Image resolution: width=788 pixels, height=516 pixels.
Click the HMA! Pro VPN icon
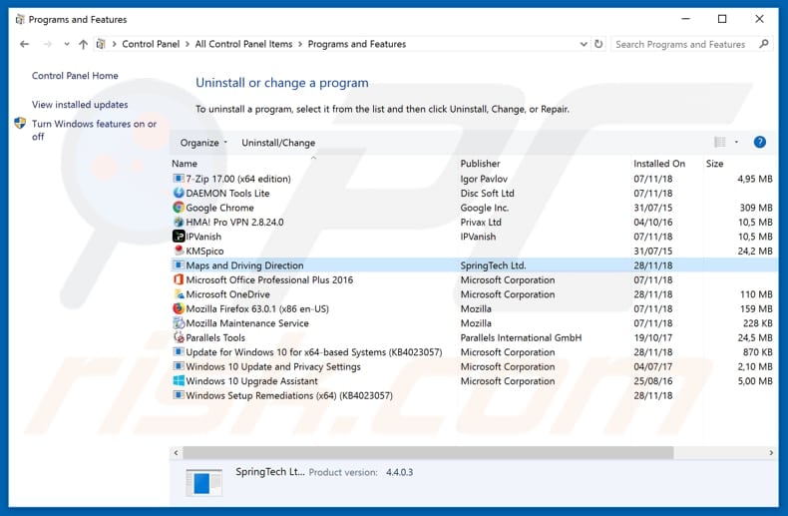point(179,222)
